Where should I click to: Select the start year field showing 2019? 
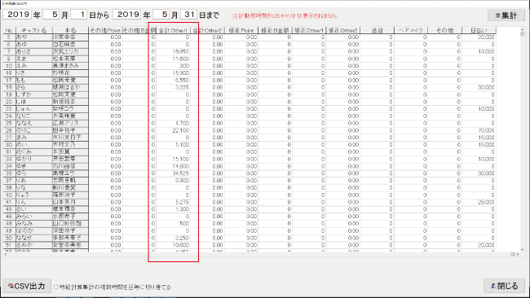18,15
